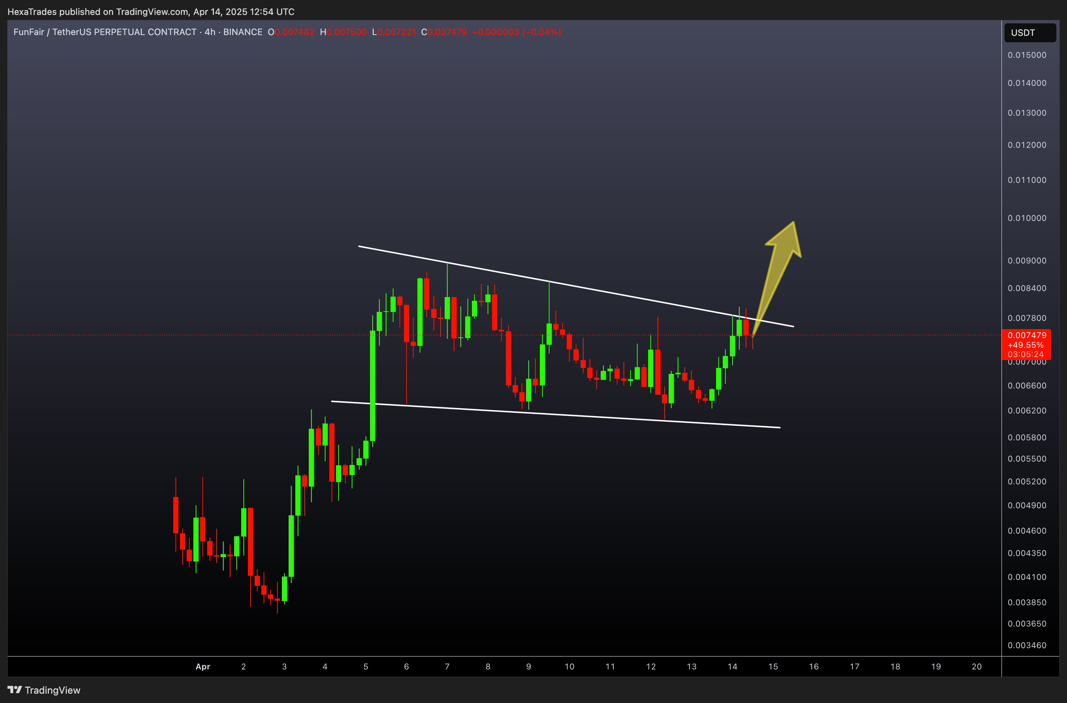Click the 0.006600 price axis label
The height and width of the screenshot is (703, 1067).
coord(1027,385)
